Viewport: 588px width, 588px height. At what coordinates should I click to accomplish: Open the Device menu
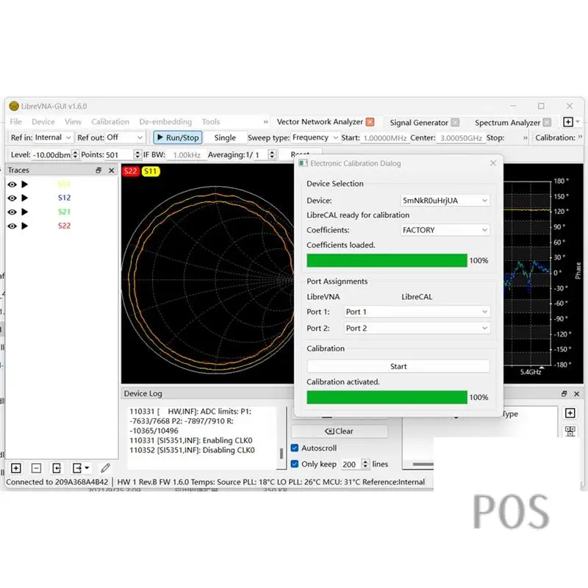coord(43,122)
